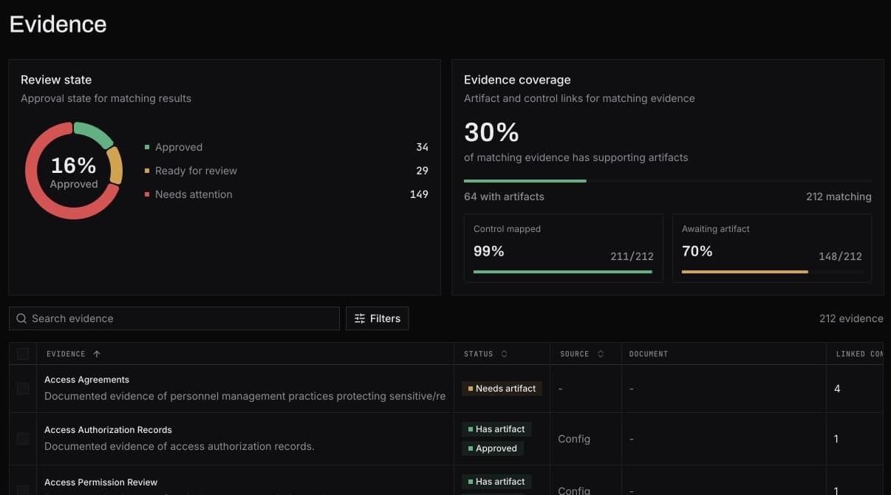This screenshot has height=495, width=891.
Task: Click the 64 with artifacts label
Action: [x=504, y=197]
